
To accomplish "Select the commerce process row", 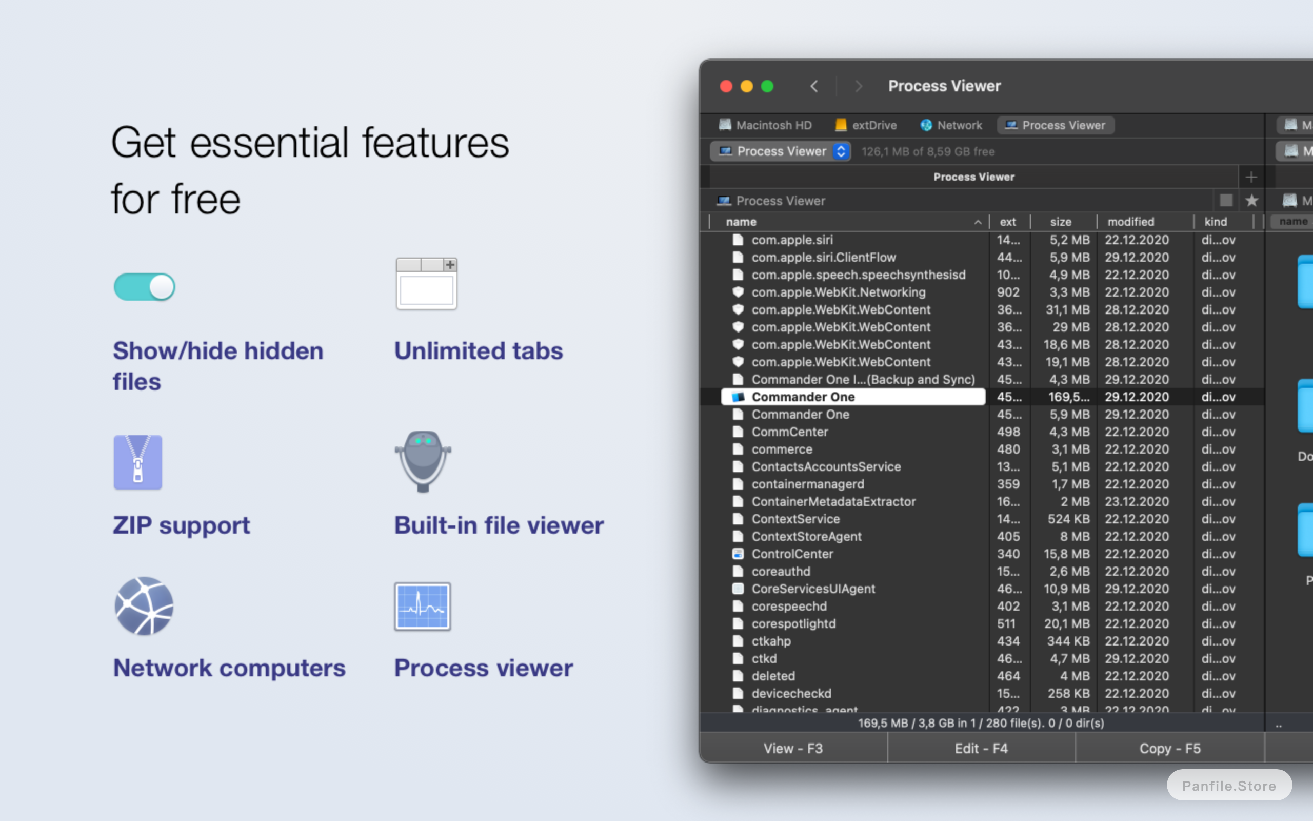I will [982, 449].
